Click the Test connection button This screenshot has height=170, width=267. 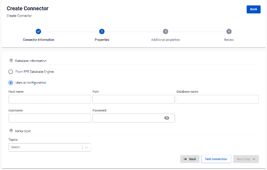click(216, 159)
